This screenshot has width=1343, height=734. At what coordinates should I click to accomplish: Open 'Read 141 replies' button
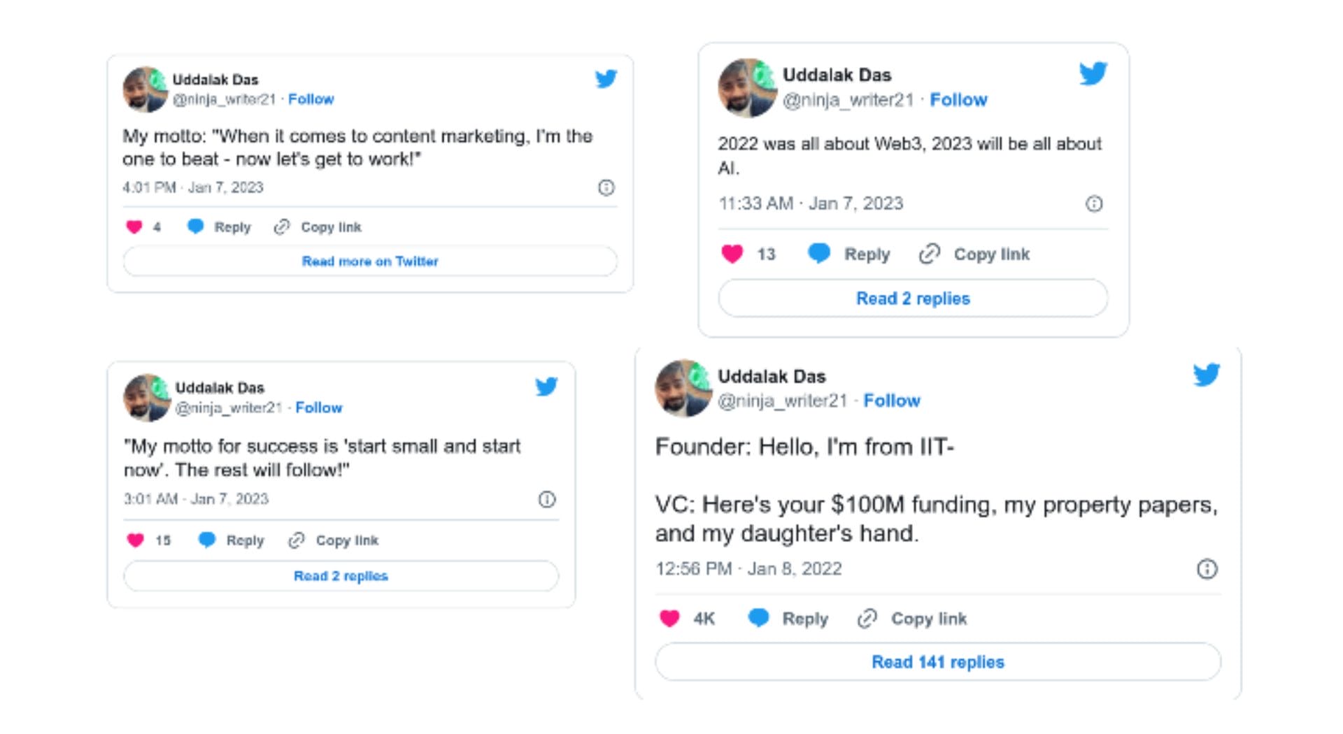pyautogui.click(x=937, y=662)
